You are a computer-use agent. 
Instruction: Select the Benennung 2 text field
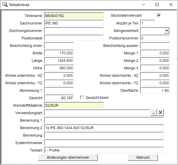pyautogui.click(x=104, y=128)
